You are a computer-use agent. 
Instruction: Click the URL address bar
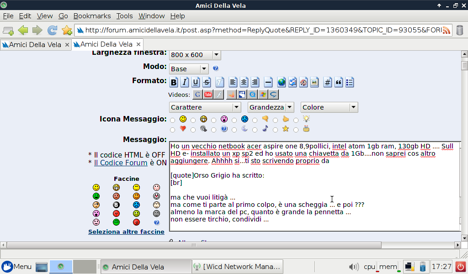263,30
